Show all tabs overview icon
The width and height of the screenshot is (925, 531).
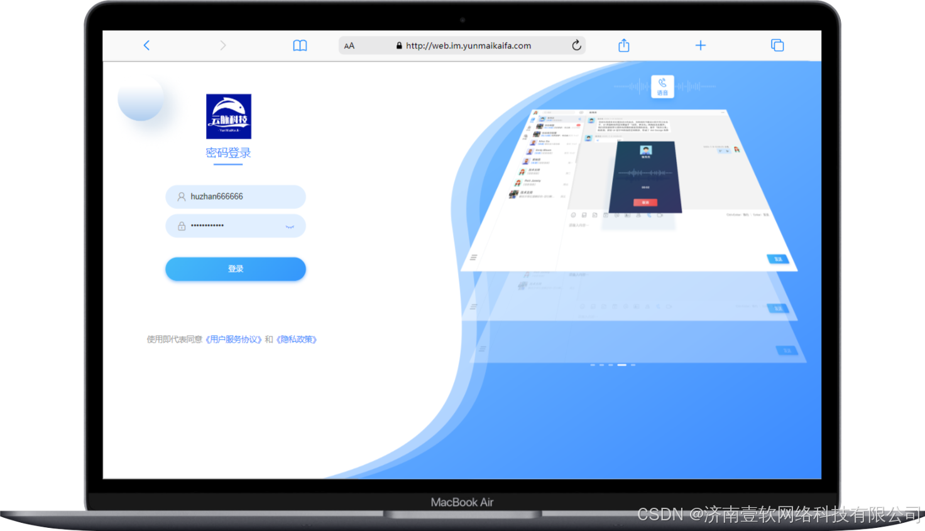click(777, 45)
